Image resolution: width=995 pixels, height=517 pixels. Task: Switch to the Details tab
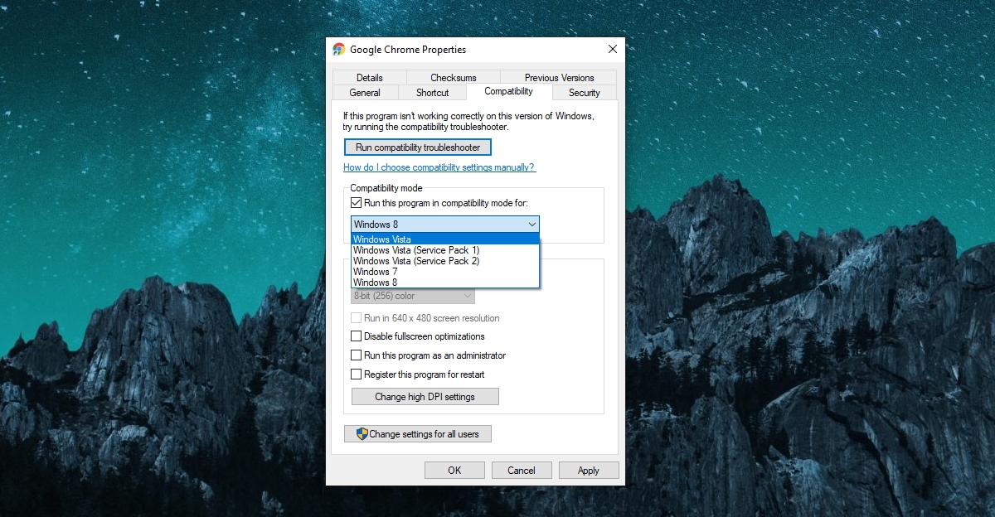370,78
